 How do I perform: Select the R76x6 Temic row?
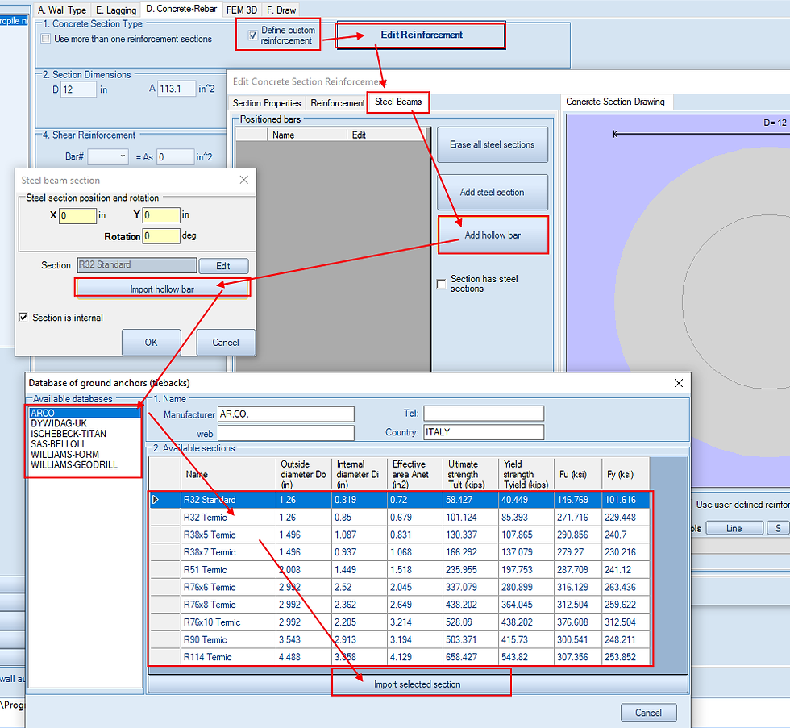400,588
